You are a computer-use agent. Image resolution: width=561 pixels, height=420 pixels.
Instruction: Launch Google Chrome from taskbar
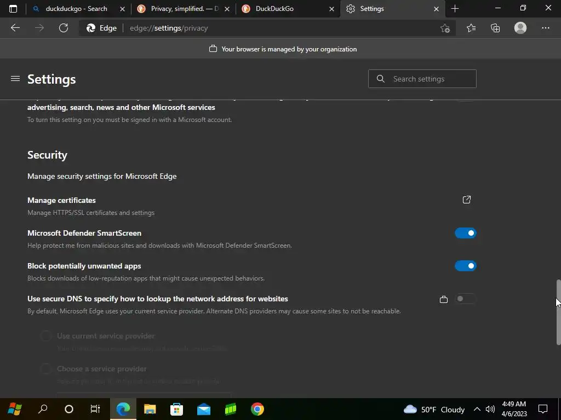pyautogui.click(x=257, y=409)
